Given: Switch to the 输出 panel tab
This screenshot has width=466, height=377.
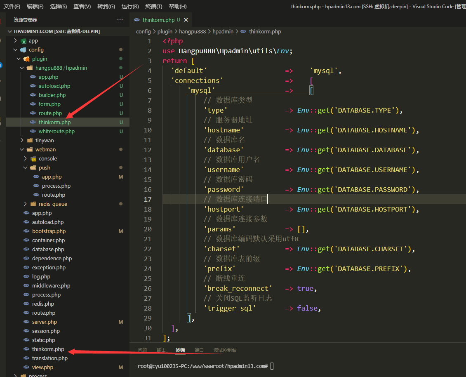Looking at the screenshot, I should (161, 350).
